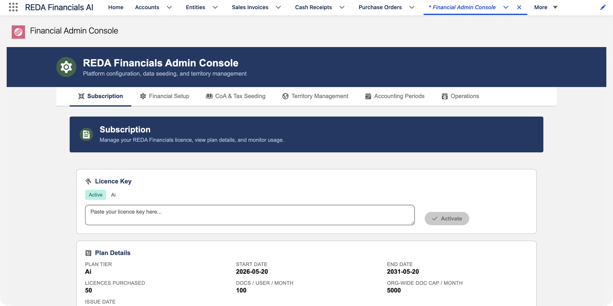This screenshot has width=613, height=306.
Task: Click the gear icon in console header
Action: click(x=66, y=67)
